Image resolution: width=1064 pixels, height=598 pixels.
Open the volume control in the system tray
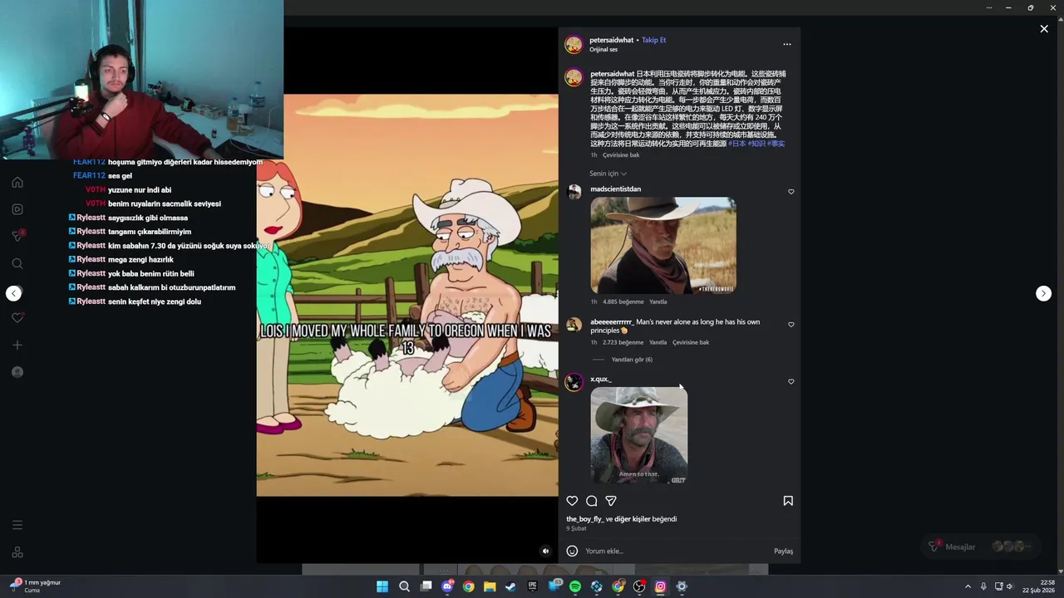point(1010,586)
